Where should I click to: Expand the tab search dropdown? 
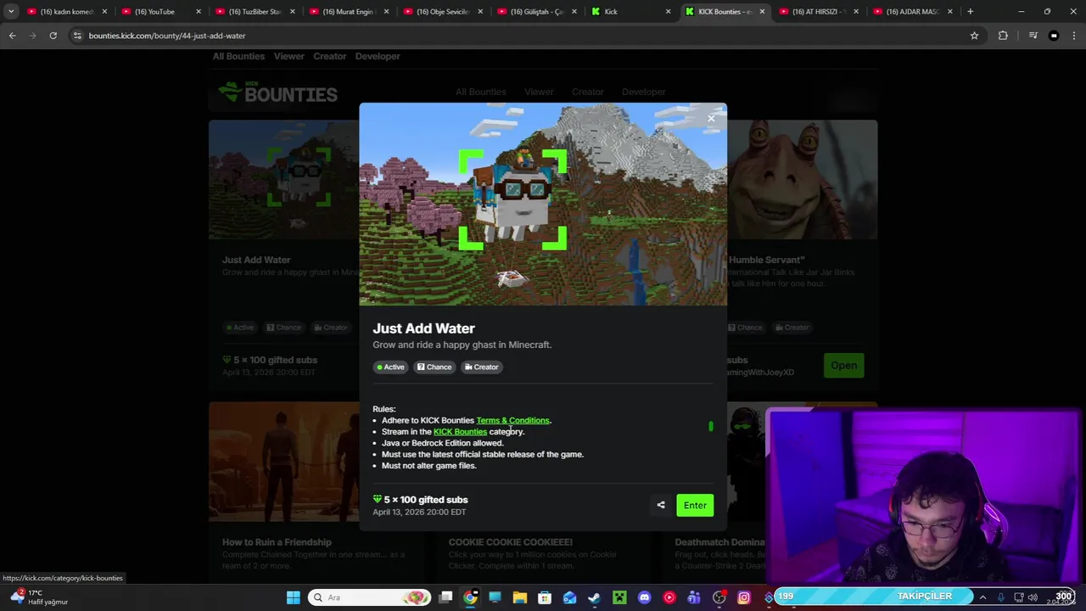click(11, 11)
